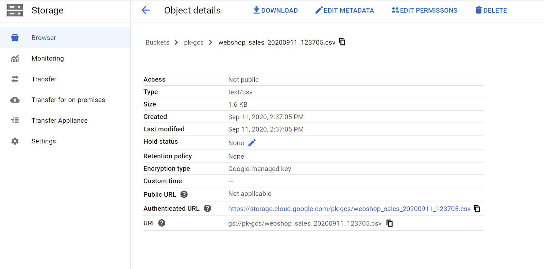Open the help icon next to Authenticated URL
Viewport: 544px width, 269px height.
pos(207,208)
